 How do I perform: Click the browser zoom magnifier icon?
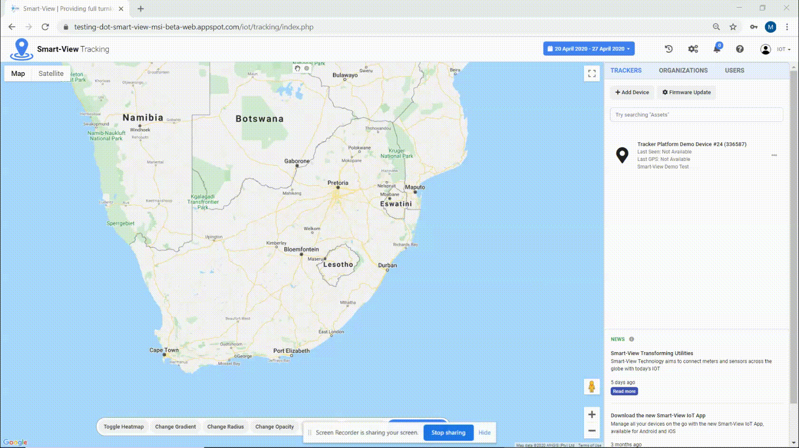716,27
